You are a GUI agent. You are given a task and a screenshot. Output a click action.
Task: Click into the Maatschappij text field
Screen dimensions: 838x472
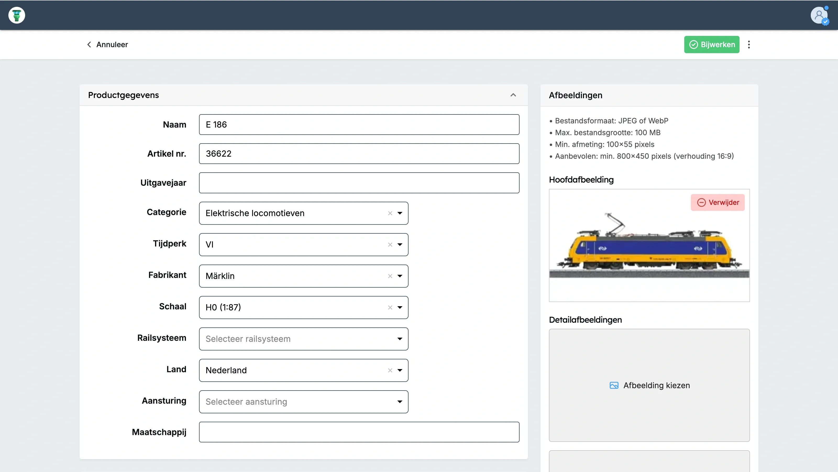(359, 432)
